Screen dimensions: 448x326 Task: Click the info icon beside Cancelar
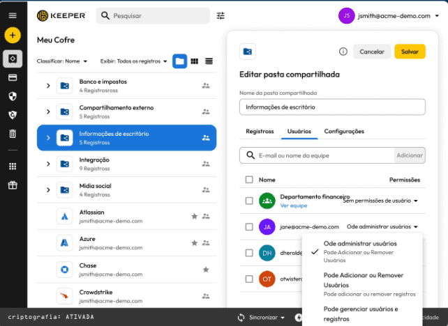click(343, 52)
